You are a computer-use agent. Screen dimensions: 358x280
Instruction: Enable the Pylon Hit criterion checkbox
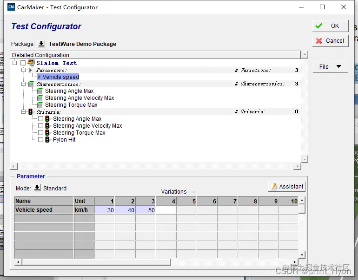tap(40, 140)
